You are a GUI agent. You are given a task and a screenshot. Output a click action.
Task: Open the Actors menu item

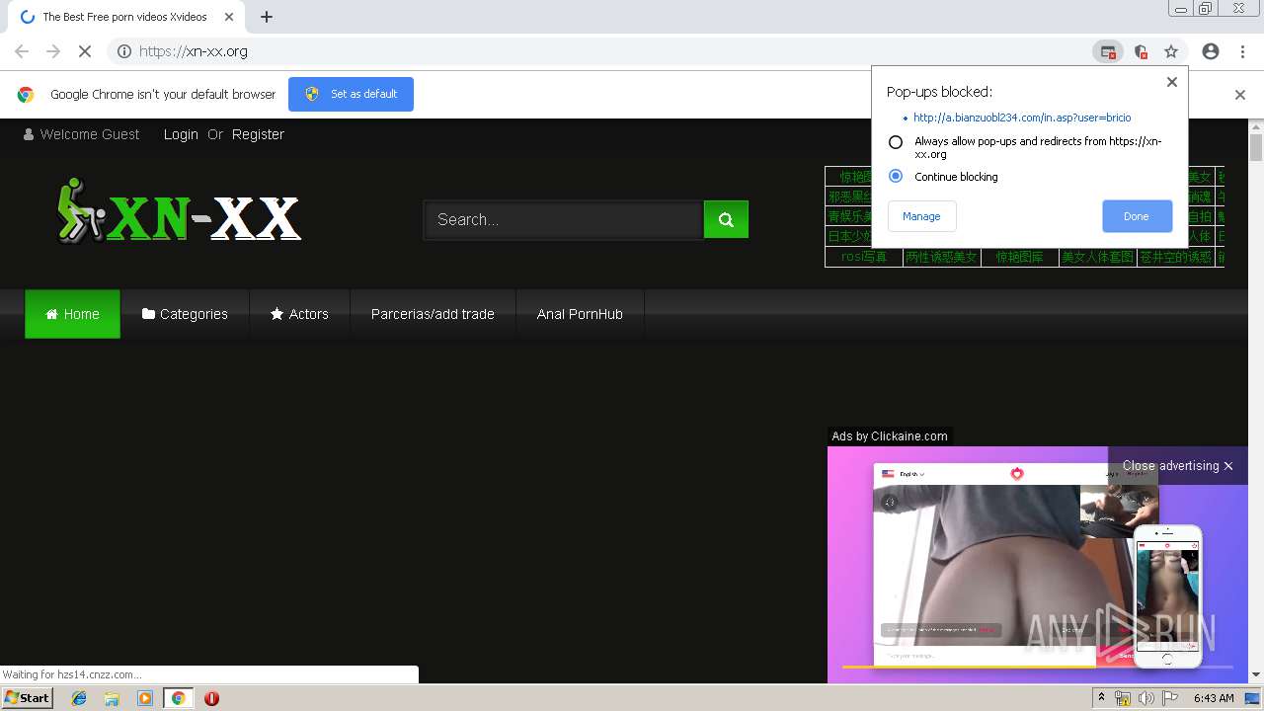[x=299, y=314]
